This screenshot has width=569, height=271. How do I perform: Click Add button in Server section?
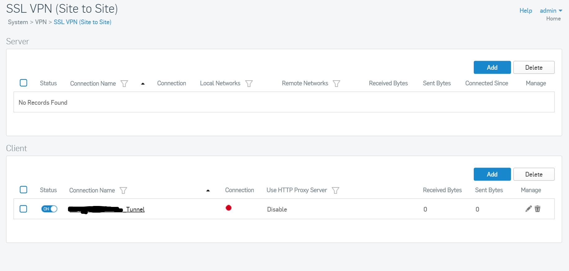492,68
